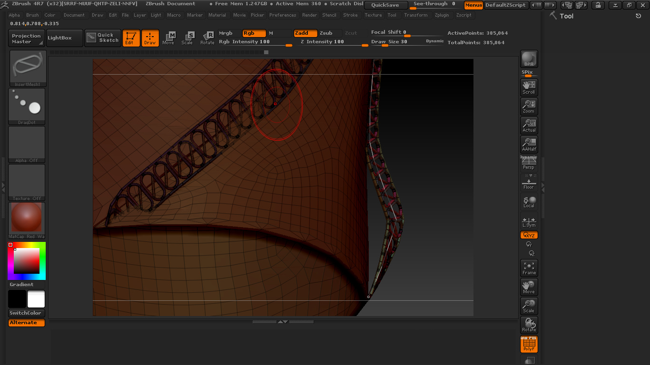This screenshot has width=650, height=365.
Task: Open the DragDot stroke picker
Action: coord(27,106)
